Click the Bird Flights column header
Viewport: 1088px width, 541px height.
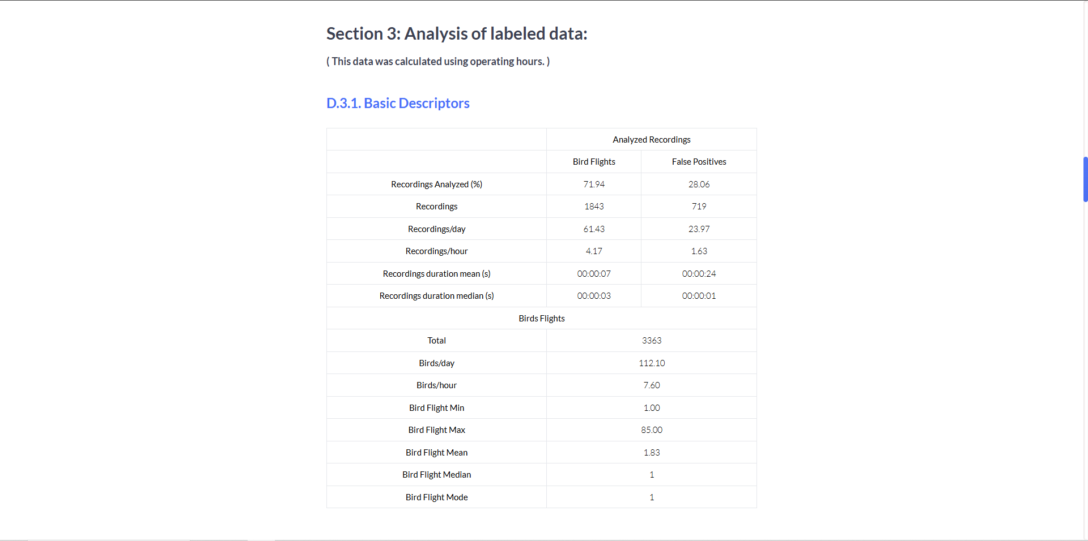(593, 162)
